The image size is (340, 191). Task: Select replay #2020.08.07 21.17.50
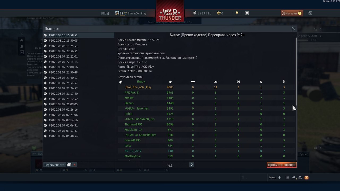pos(79,94)
